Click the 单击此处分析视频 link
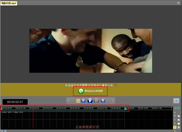182x132 pixels. [94, 91]
